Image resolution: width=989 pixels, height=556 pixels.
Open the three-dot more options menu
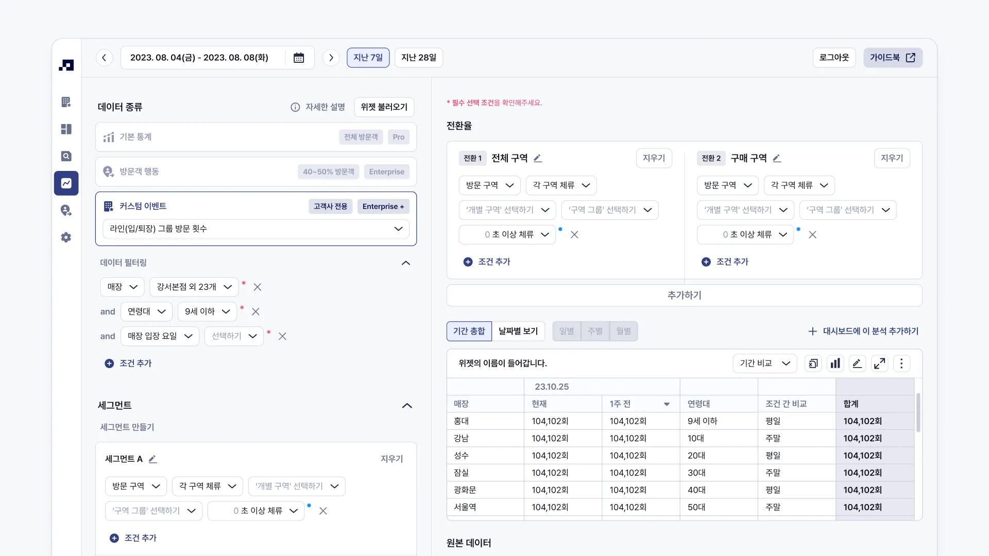point(901,363)
